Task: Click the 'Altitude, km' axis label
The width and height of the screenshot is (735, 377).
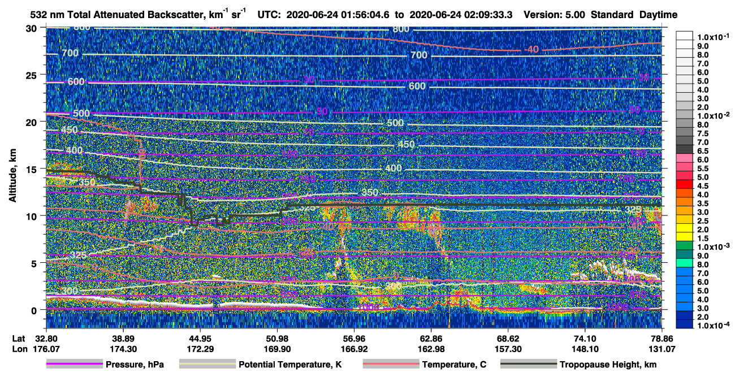Action: click(12, 177)
